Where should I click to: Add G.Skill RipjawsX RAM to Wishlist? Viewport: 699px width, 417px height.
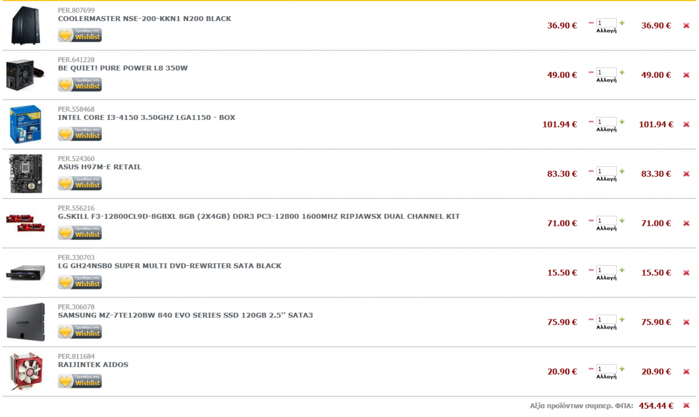(80, 233)
